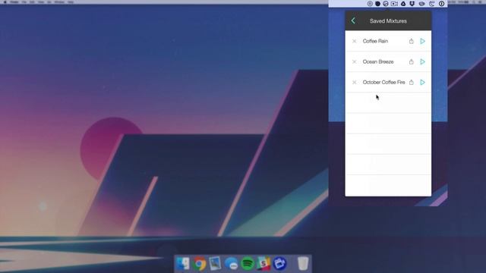Click the circled exclamation menu bar icon

pyautogui.click(x=441, y=4)
